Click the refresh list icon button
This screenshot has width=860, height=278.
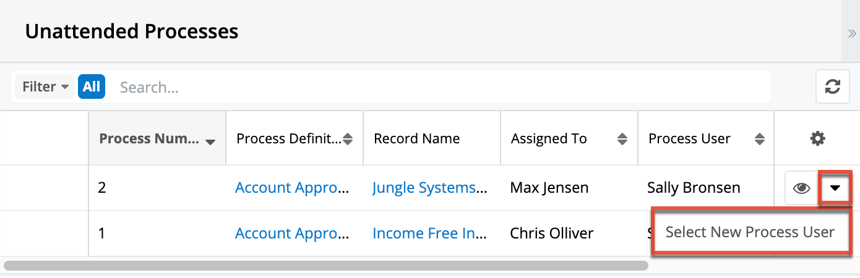point(832,87)
